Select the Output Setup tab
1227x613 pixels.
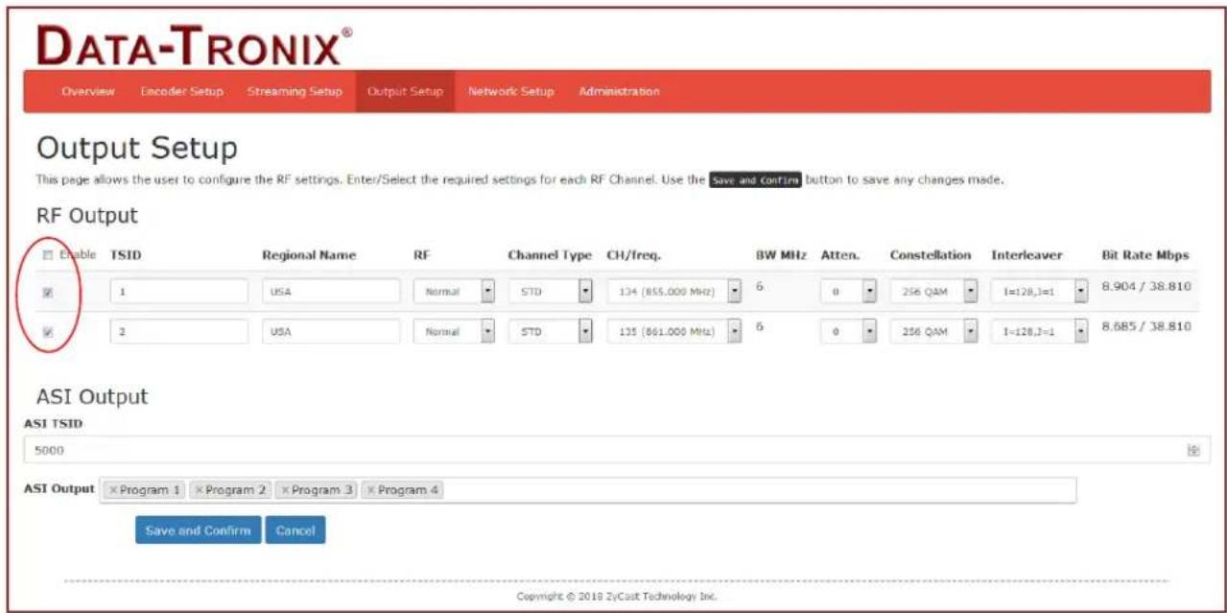(x=405, y=92)
